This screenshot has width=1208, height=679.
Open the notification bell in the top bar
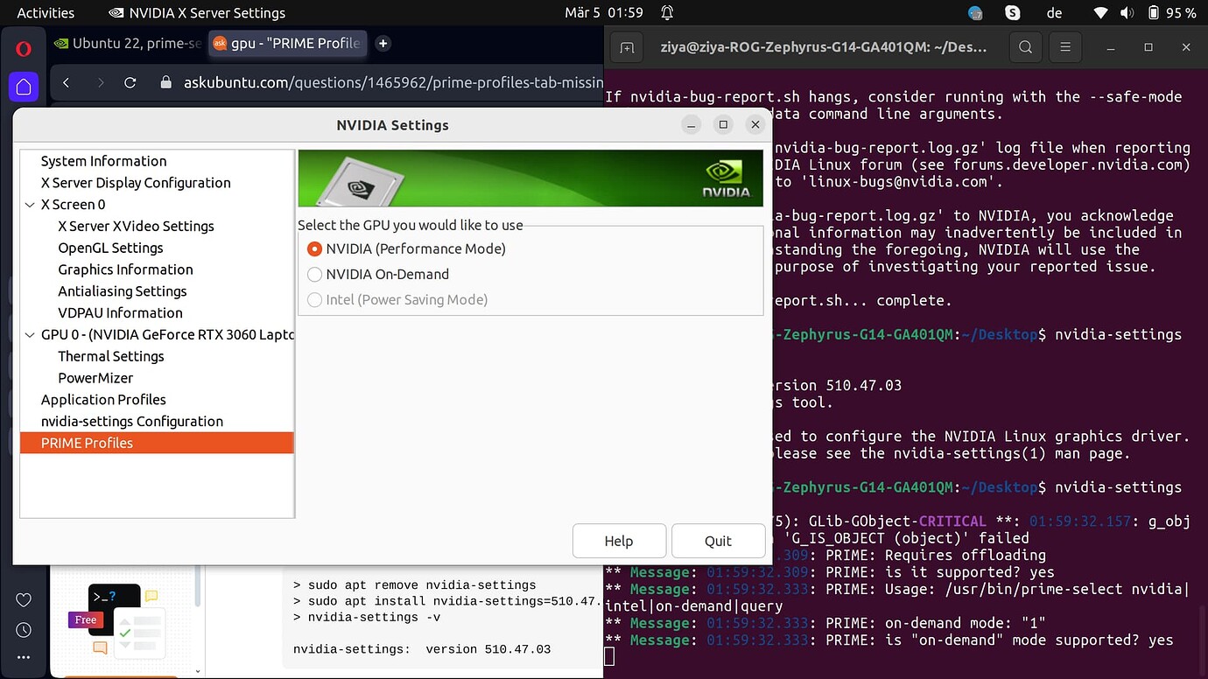(667, 13)
